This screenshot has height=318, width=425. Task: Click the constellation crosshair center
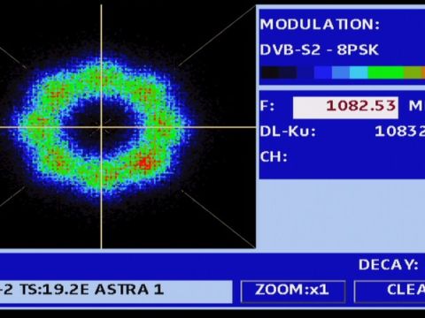(x=102, y=127)
